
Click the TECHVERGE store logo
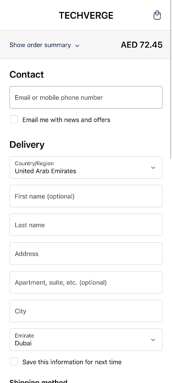click(x=86, y=16)
